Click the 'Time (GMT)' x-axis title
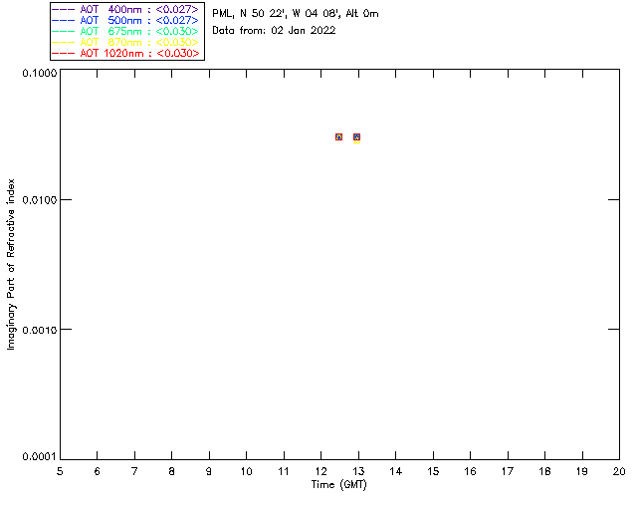This screenshot has width=637, height=510. pos(338,485)
